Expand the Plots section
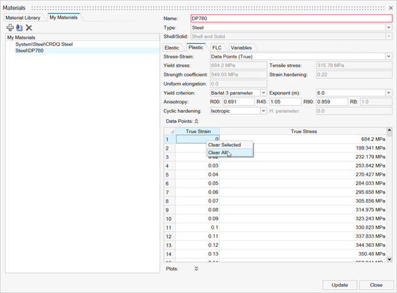Viewport: 397px width, 293px height. pos(197,269)
